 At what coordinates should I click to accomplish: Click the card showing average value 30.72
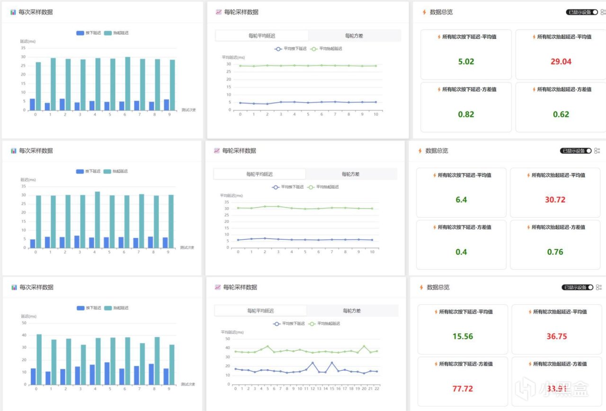coord(555,192)
